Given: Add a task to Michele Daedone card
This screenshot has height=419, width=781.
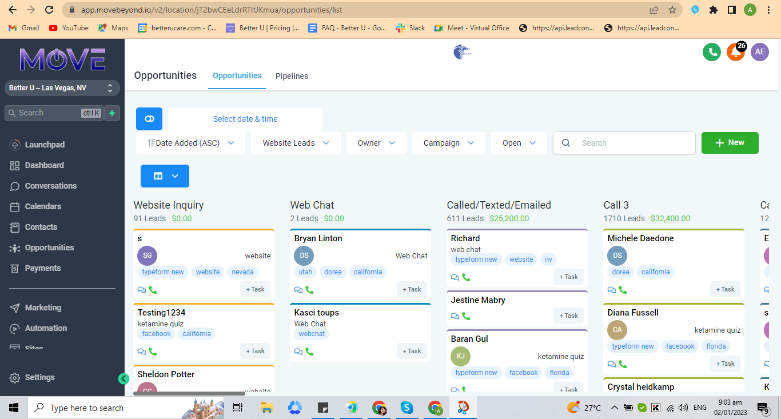Looking at the screenshot, I should 725,289.
